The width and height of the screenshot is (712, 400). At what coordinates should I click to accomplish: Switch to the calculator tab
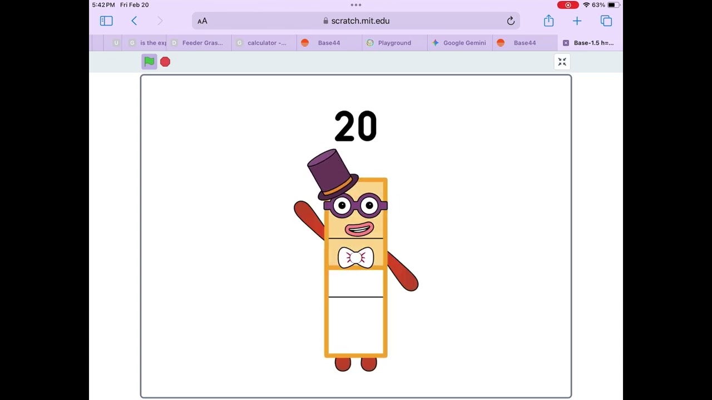pos(264,43)
